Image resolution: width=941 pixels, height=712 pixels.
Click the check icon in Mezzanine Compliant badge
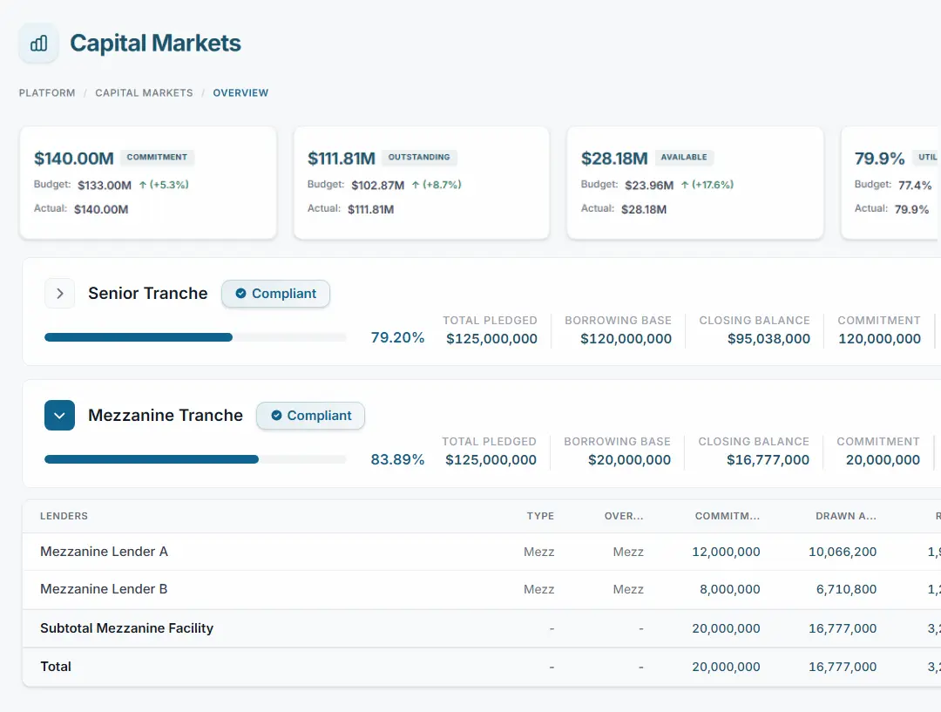point(276,416)
